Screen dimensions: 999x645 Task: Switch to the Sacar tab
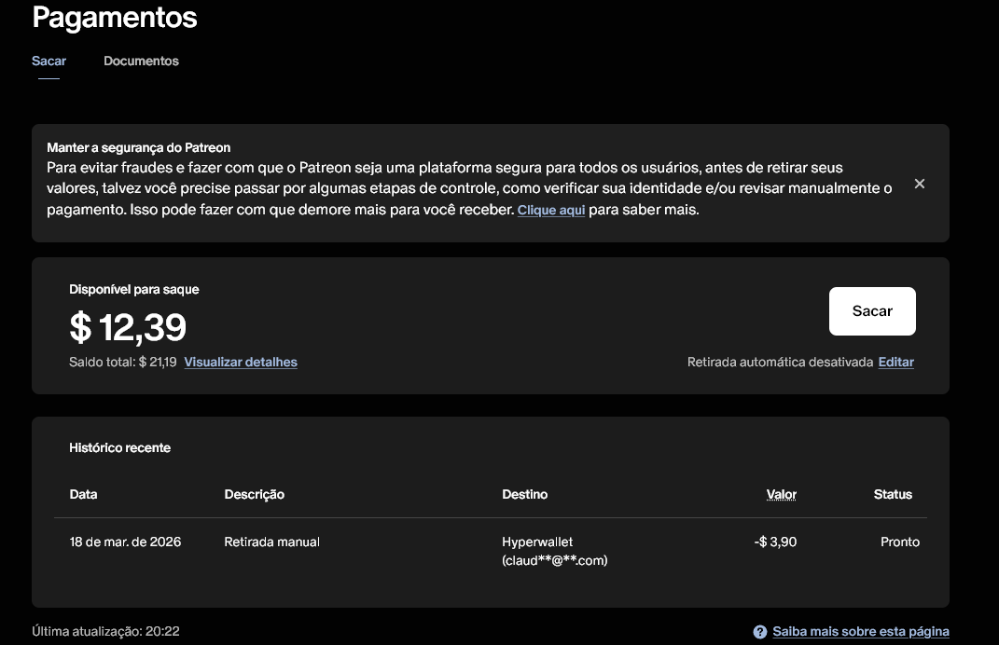click(49, 62)
